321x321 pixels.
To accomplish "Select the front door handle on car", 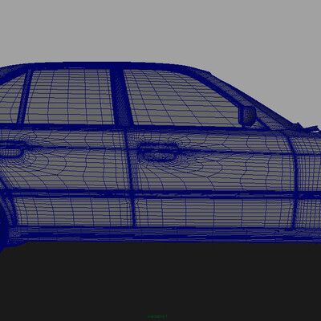I will click(x=159, y=152).
